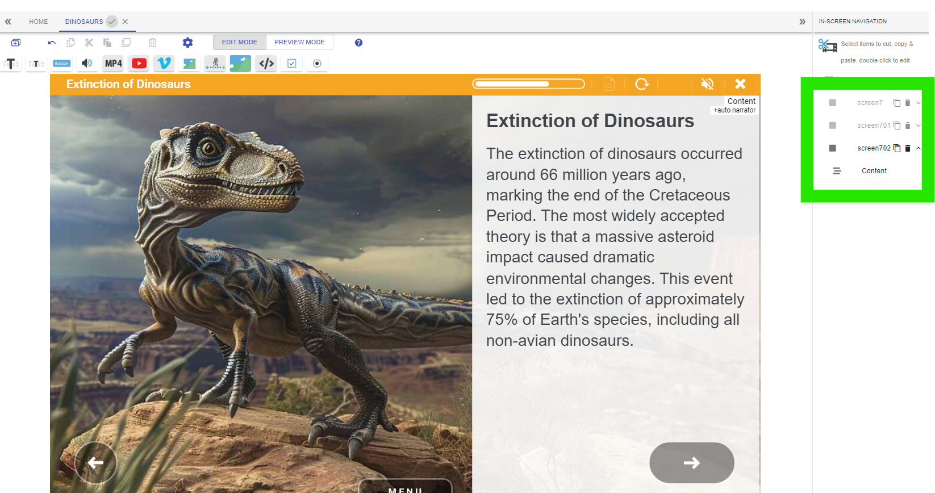
Task: Insert a heading text element
Action: (11, 64)
